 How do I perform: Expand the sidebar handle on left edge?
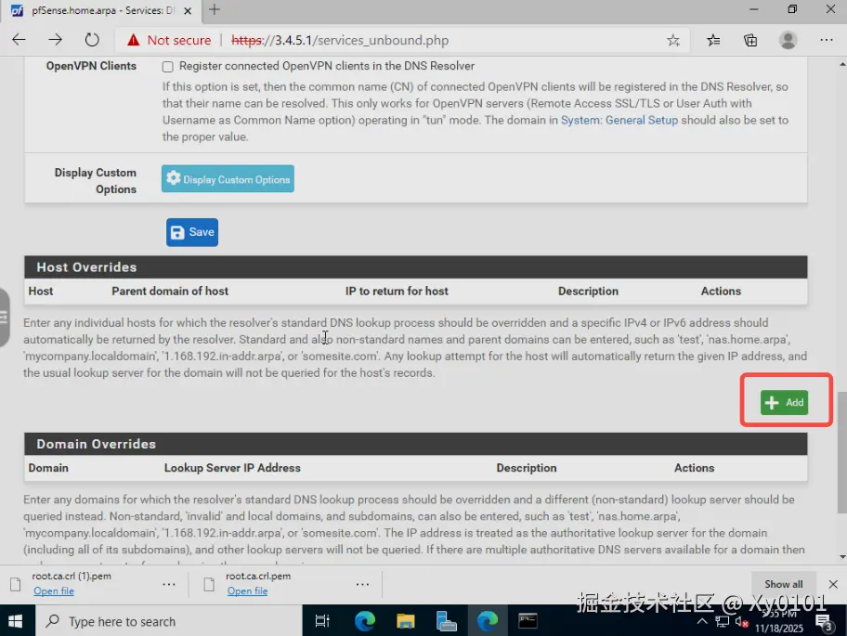pyautogui.click(x=5, y=317)
